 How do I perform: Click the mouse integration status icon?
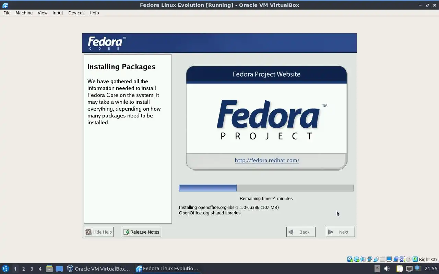point(409,259)
